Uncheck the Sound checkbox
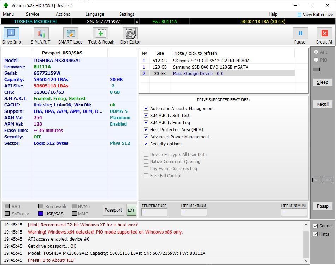Screen dimensions: 336x265 [x=315, y=226]
